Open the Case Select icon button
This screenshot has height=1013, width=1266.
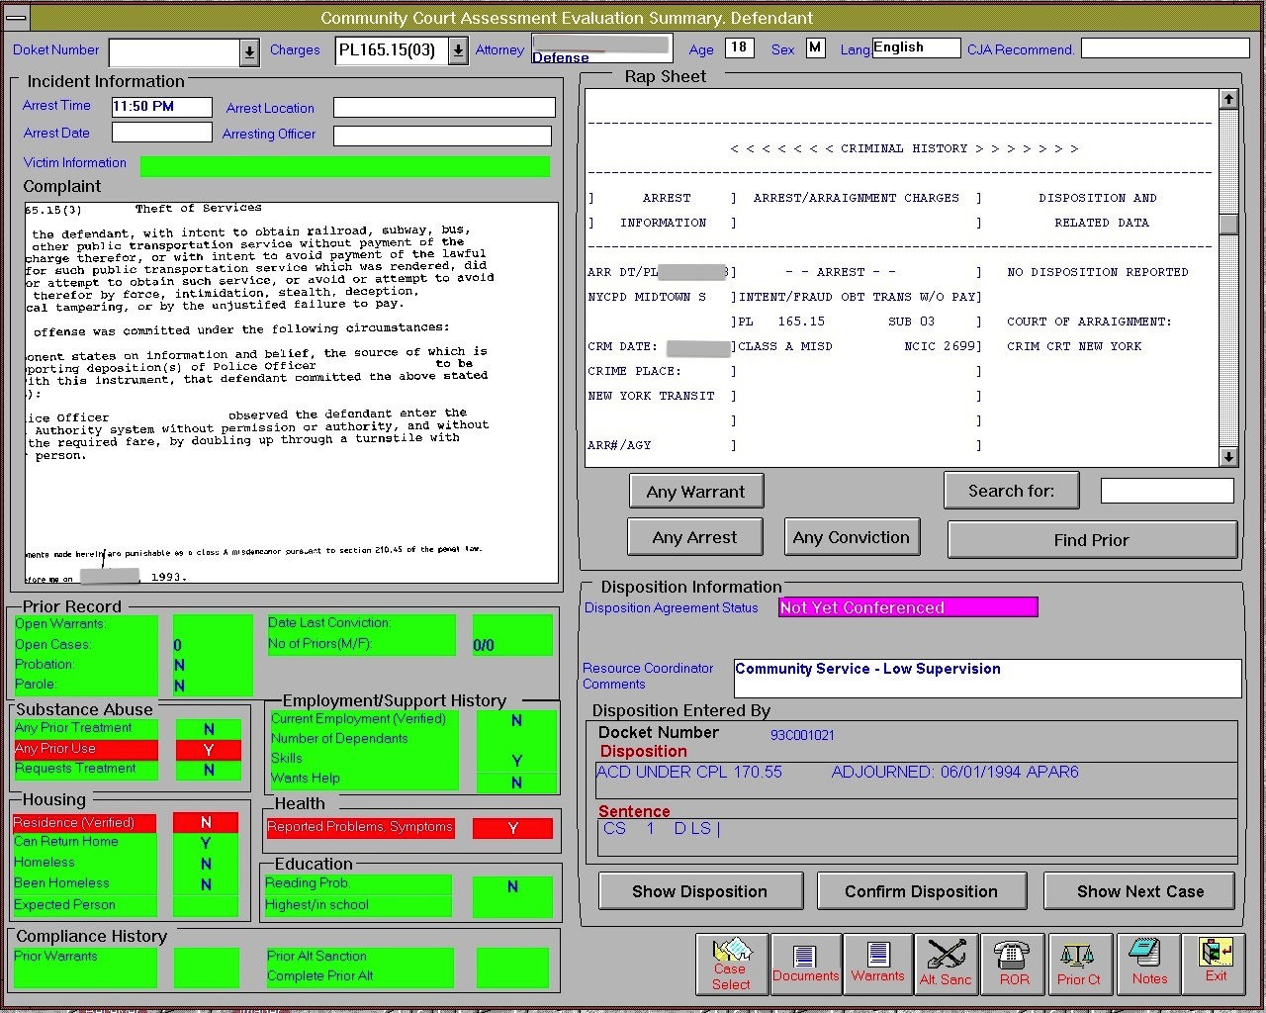[x=732, y=964]
